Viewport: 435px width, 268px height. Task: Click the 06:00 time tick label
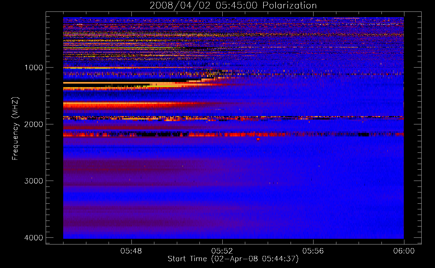pyautogui.click(x=404, y=251)
